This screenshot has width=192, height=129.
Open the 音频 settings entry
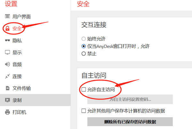[x=17, y=64]
